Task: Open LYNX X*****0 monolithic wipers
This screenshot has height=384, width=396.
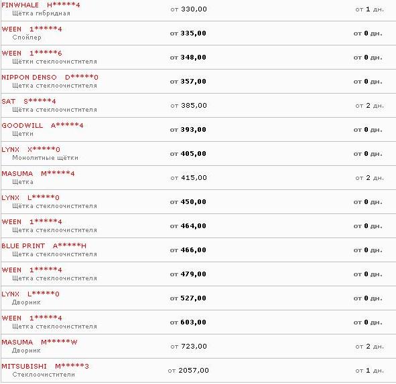Action: (31, 149)
